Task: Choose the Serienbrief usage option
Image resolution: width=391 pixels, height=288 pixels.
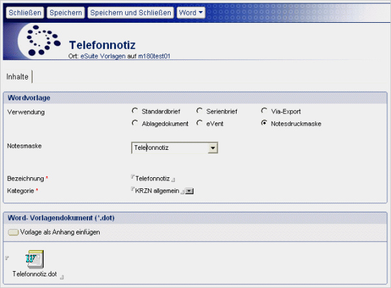Action: (x=200, y=111)
